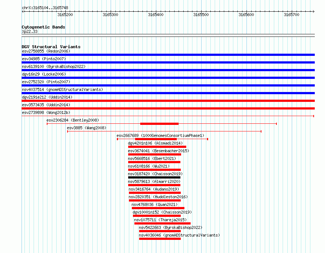Select the thick red segment of esv2667689
Screen dimensions: 325x253
pos(156,139)
